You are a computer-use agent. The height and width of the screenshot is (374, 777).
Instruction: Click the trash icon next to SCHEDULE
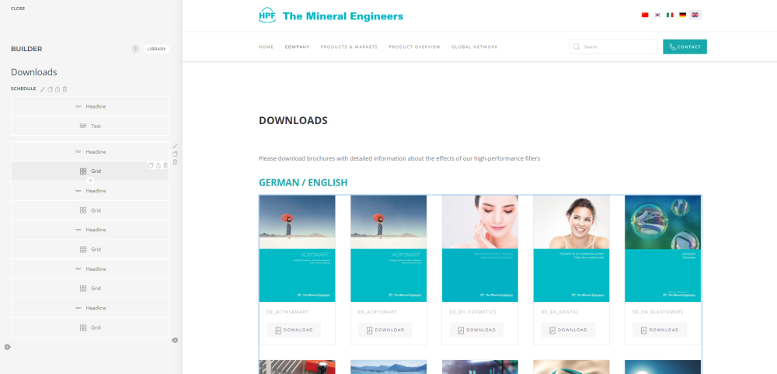(x=65, y=89)
